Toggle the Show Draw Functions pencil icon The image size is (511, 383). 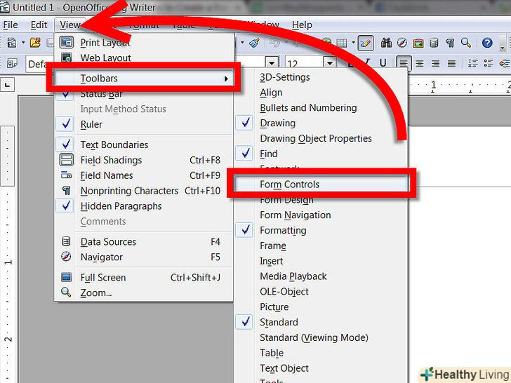365,43
